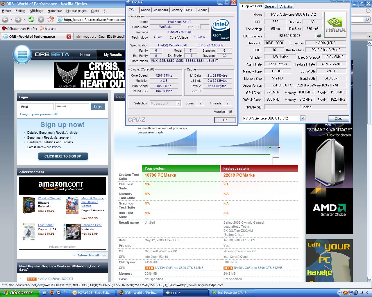The width and height of the screenshot is (372, 297).
Task: Open World of Warcraft Amazon link
Action: coord(50,198)
